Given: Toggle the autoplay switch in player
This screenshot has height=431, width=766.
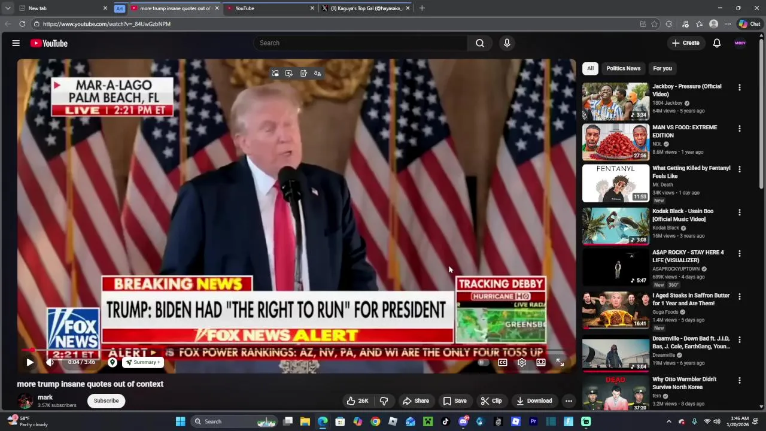Looking at the screenshot, I should [x=482, y=362].
